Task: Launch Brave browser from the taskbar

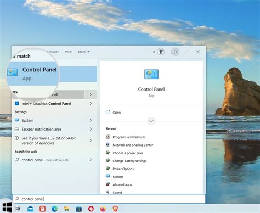Action: (115, 209)
